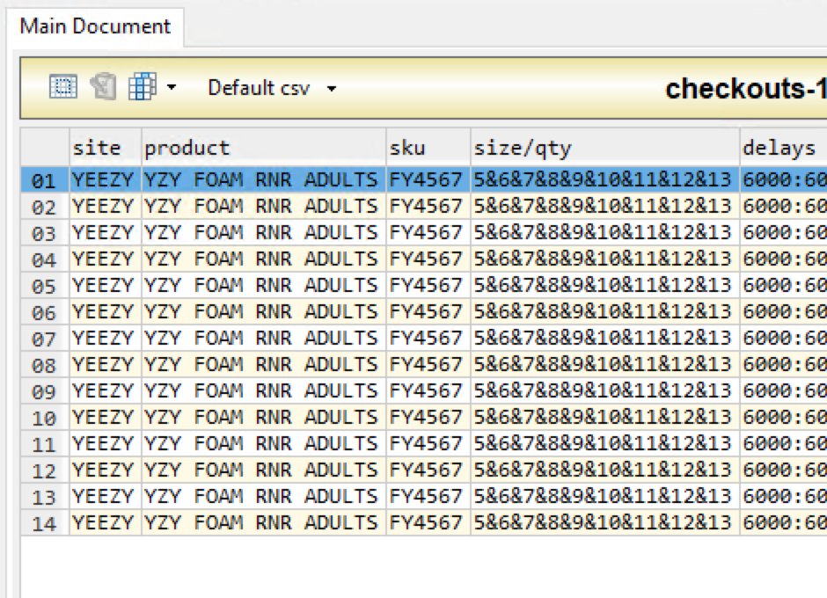Click size/qty cell in row 01
827x598 pixels.
coord(605,179)
